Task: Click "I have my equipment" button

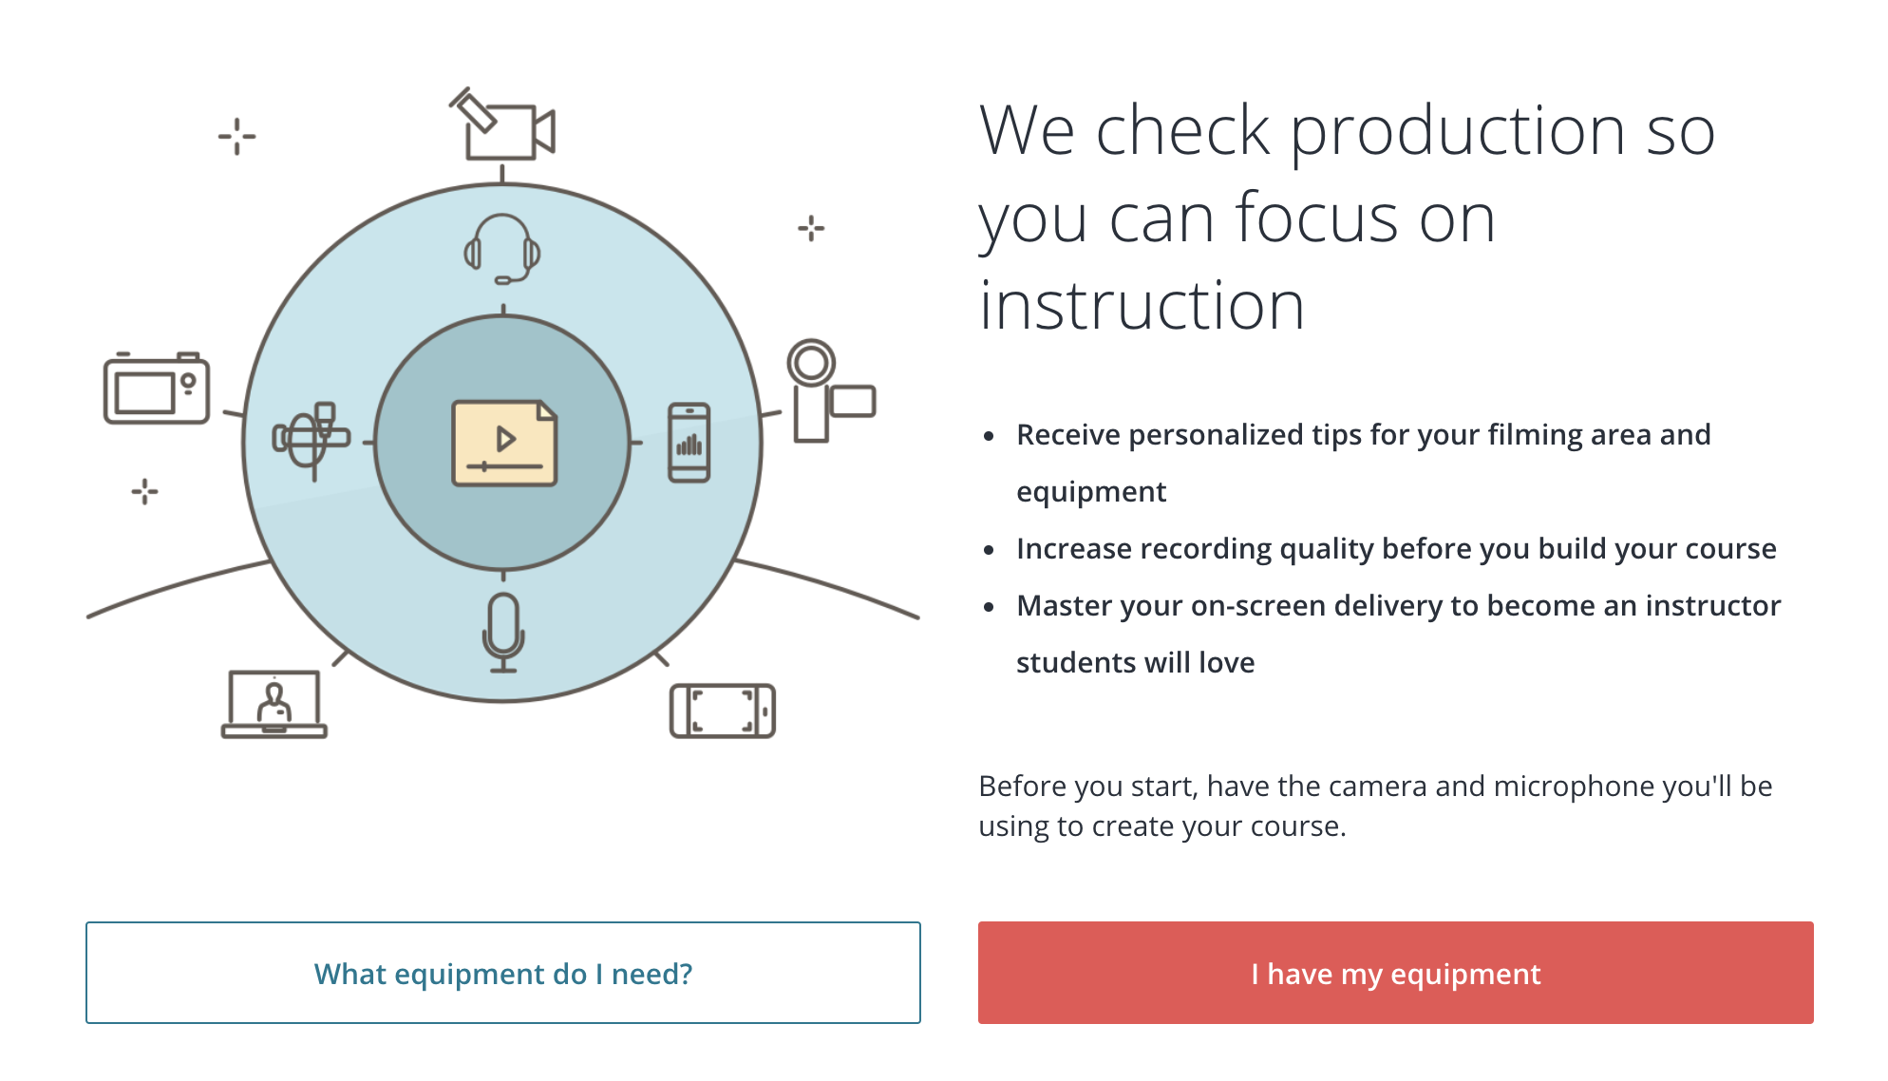Action: 1396,973
